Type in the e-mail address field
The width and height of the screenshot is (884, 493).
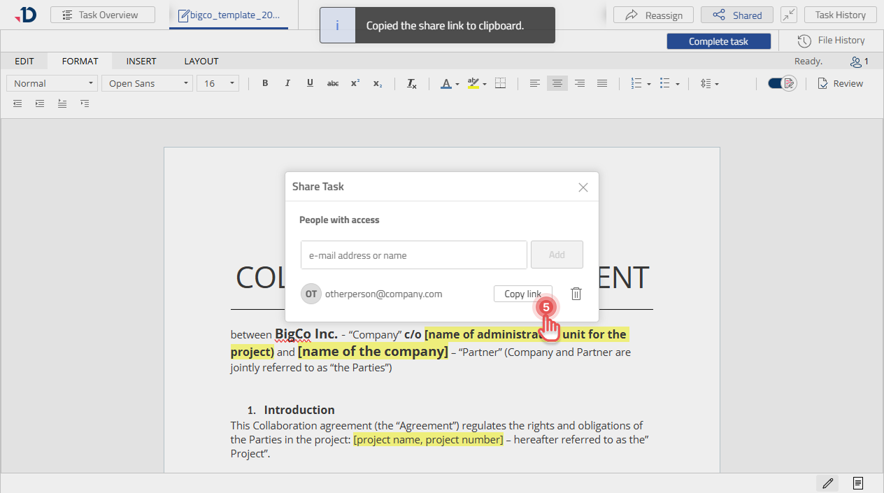[413, 255]
